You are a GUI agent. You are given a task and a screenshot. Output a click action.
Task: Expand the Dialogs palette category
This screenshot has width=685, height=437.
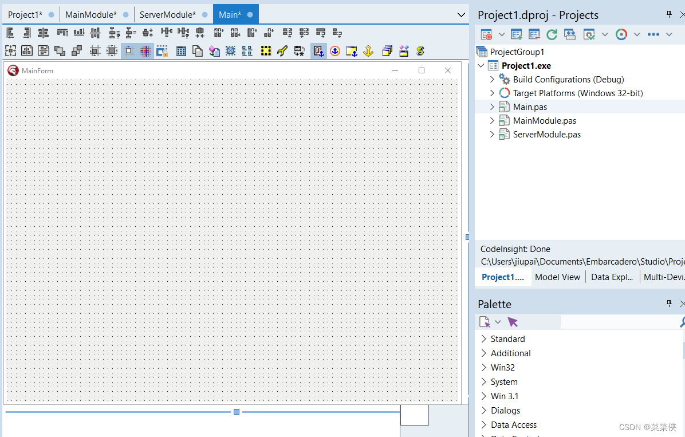click(x=483, y=410)
